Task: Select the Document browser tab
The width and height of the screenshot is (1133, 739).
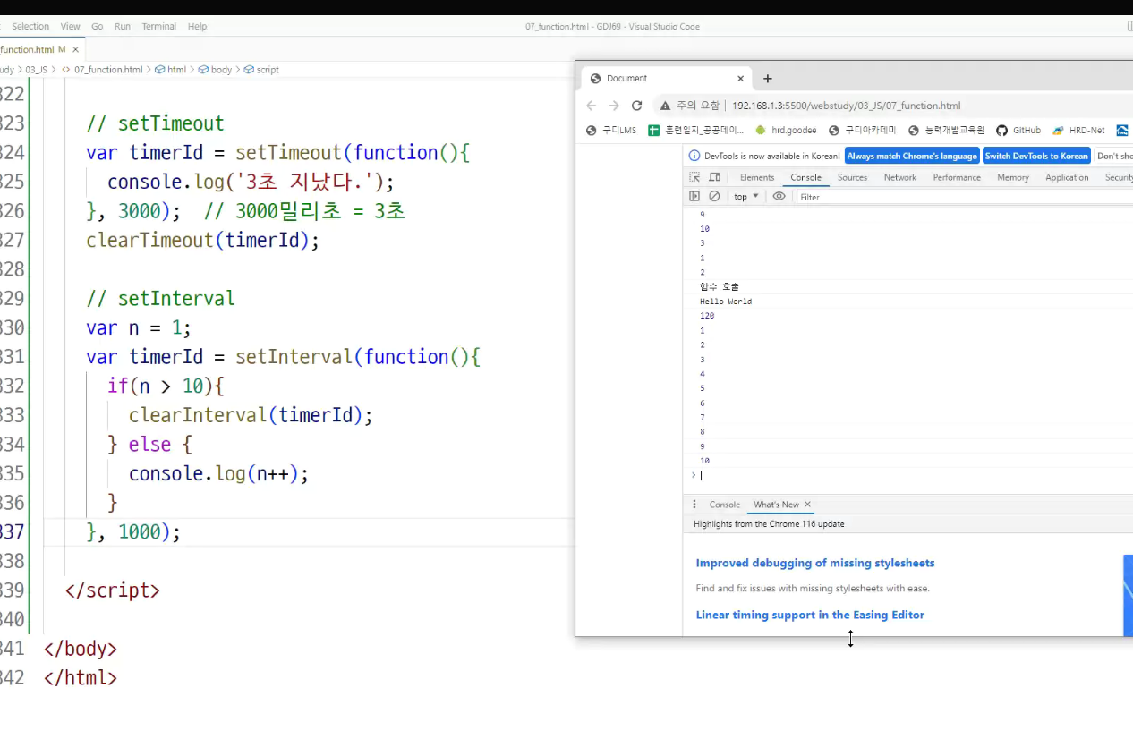Action: [x=667, y=79]
